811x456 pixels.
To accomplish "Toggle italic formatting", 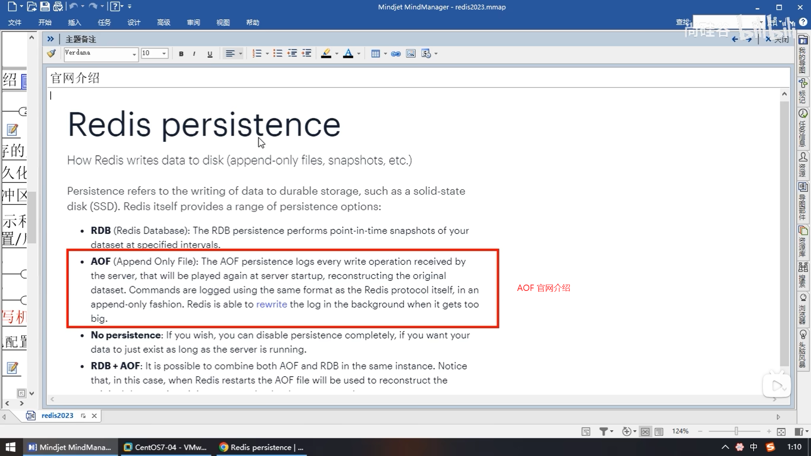I will point(194,54).
